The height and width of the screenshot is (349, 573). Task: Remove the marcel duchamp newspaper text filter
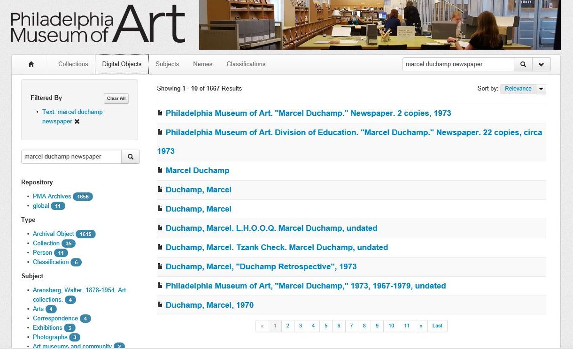(77, 121)
